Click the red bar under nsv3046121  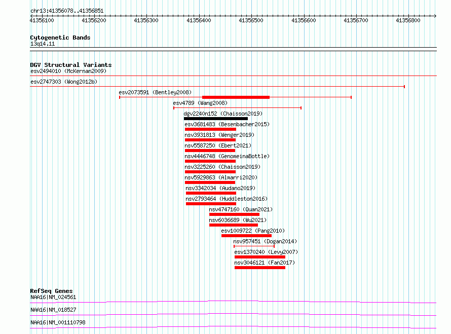click(260, 268)
